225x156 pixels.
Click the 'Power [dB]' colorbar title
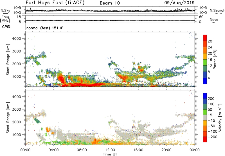(x=215, y=59)
